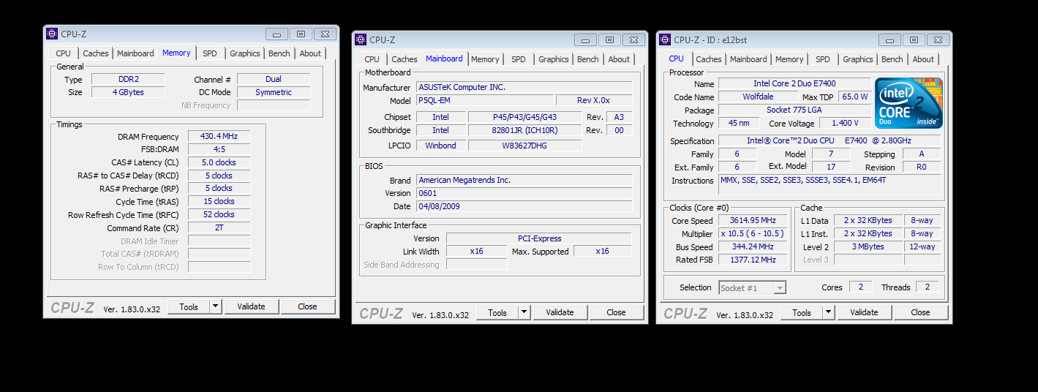Click Southbridge value 82801JR (ICH10R)
The width and height of the screenshot is (1038, 392).
[x=524, y=130]
